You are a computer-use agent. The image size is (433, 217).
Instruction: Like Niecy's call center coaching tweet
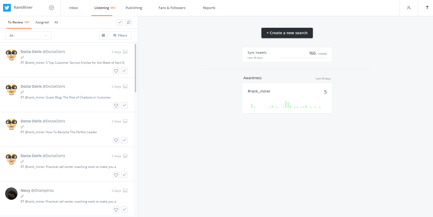point(116,210)
